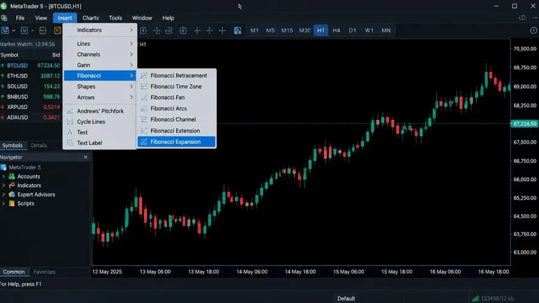The image size is (539, 303).
Task: Expand the Lines submenu arrow
Action: 131,44
